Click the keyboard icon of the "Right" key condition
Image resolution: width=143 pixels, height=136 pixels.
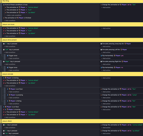pyautogui.click(x=4, y=61)
